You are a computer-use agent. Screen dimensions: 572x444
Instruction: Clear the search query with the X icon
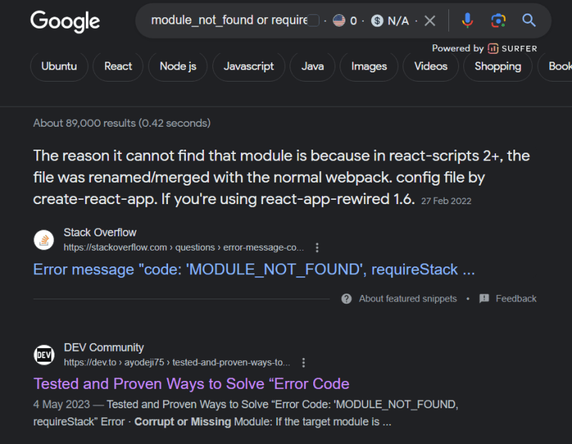(430, 21)
